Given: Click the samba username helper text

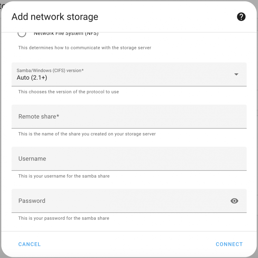Looking at the screenshot, I should coord(64,176).
